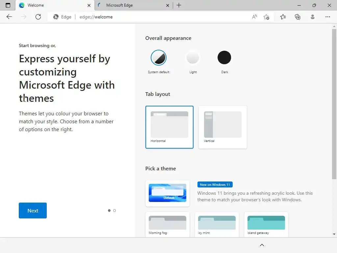Open the tab actions menu icon

(x=8, y=5)
